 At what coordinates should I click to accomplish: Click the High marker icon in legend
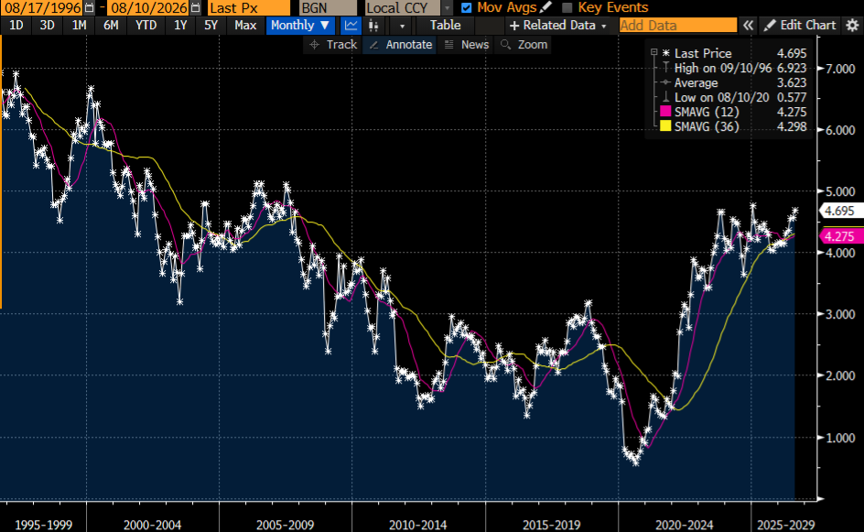[665, 68]
